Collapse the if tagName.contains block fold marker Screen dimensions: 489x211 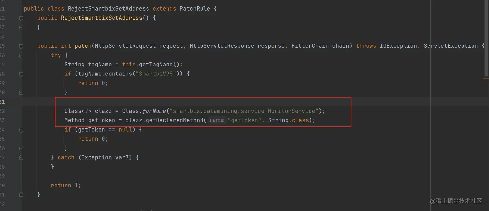21,74
